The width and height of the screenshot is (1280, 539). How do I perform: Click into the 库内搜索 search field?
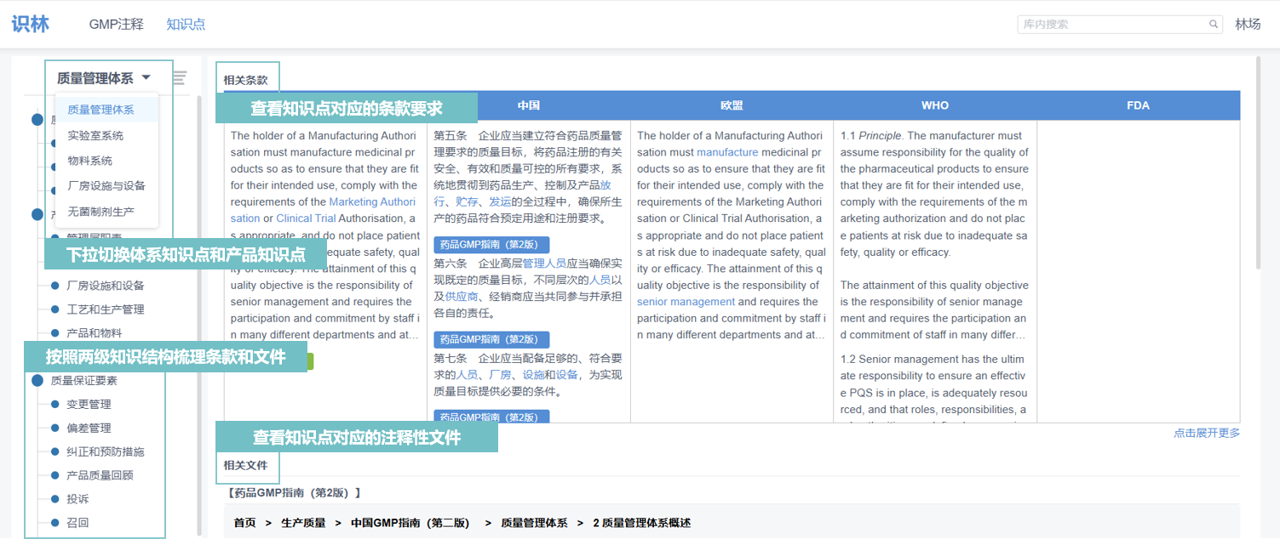pyautogui.click(x=1111, y=25)
